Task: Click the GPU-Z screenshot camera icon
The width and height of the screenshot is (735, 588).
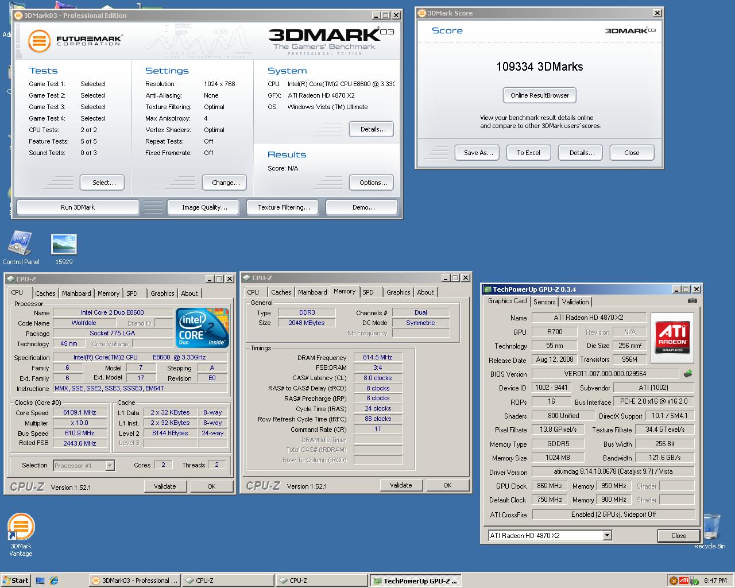Action: click(693, 300)
